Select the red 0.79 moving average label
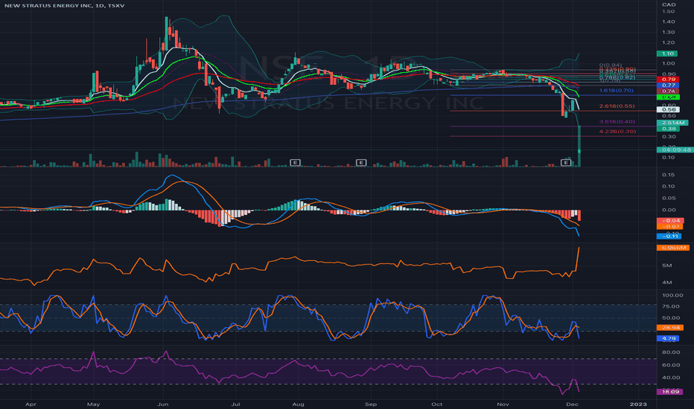This screenshot has height=409, width=694. (667, 80)
